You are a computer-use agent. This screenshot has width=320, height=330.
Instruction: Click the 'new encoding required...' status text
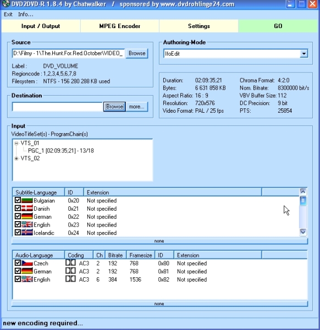tap(43, 323)
